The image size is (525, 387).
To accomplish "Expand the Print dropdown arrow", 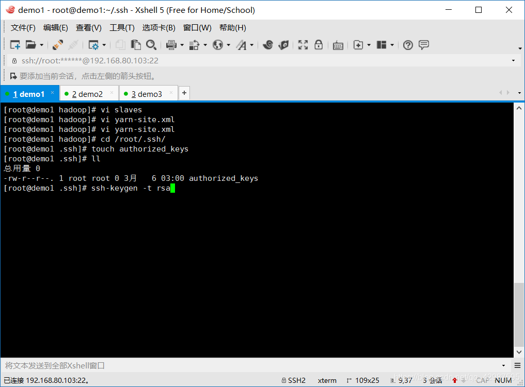I will click(x=182, y=45).
